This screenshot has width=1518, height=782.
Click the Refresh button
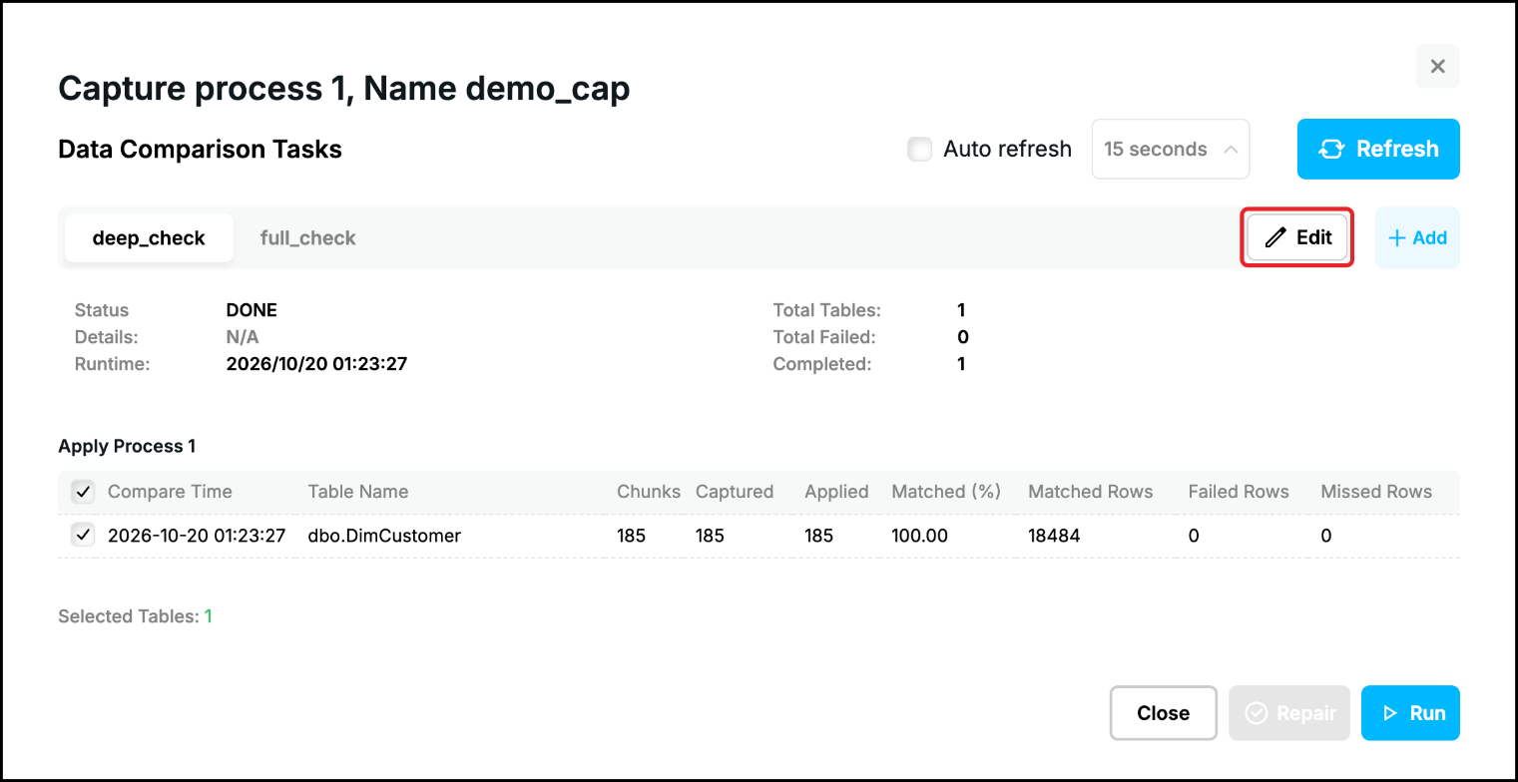[x=1378, y=150]
